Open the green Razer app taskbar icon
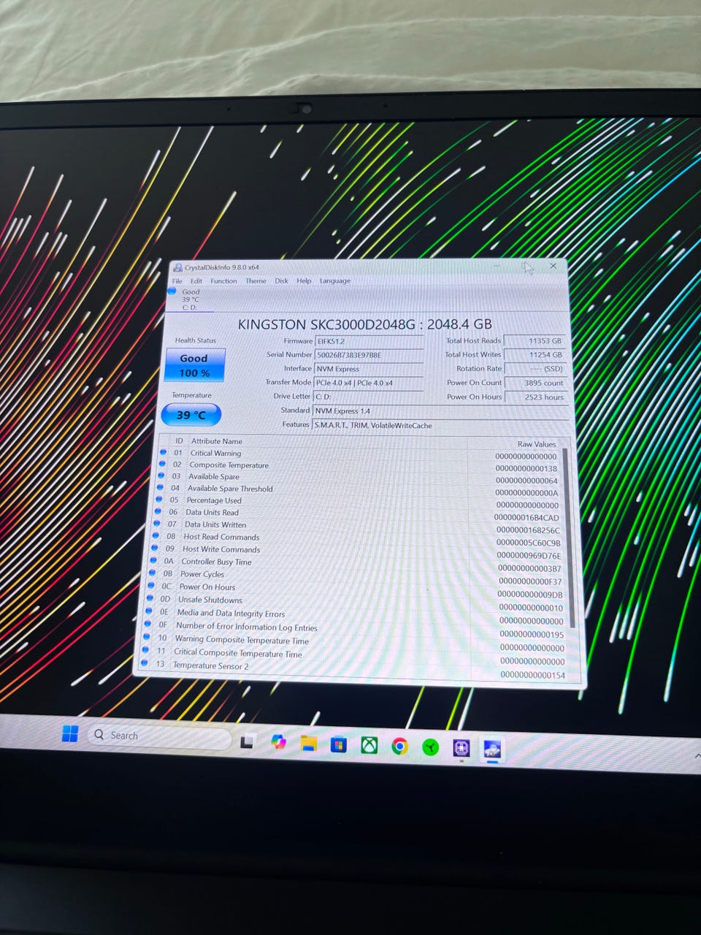This screenshot has height=935, width=701. coord(431,747)
